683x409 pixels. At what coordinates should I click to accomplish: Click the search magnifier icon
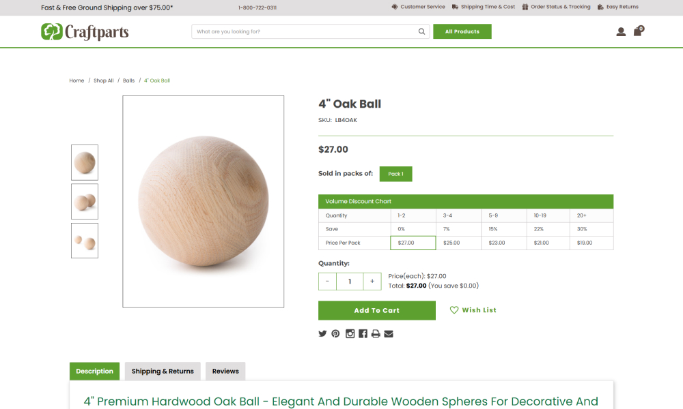[421, 31]
